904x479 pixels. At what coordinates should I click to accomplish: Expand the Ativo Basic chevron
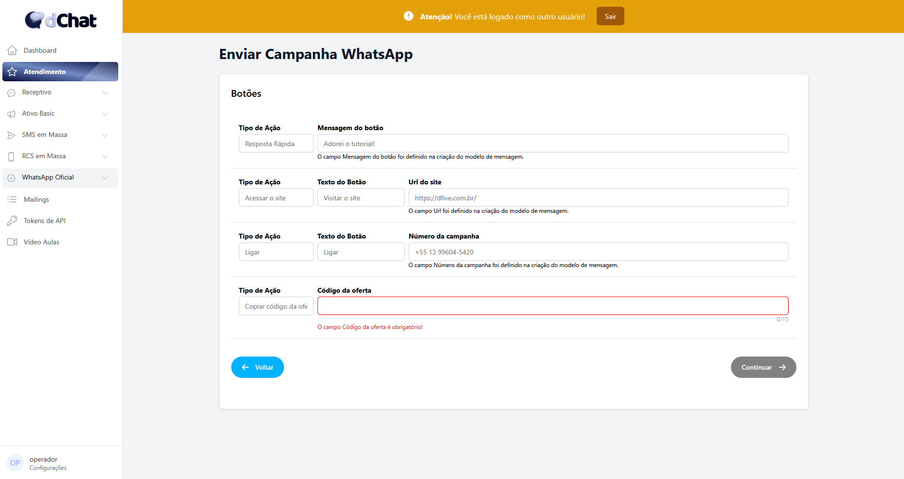(x=105, y=114)
